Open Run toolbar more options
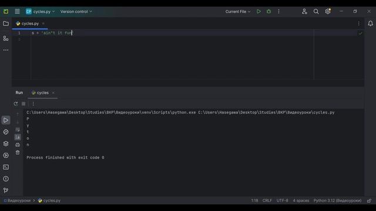376x211 pixels. click(x=33, y=104)
